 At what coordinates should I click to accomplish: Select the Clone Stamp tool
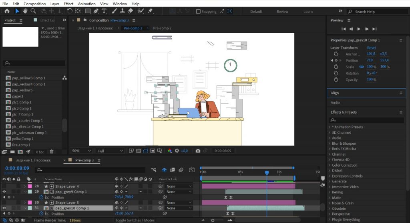123,11
